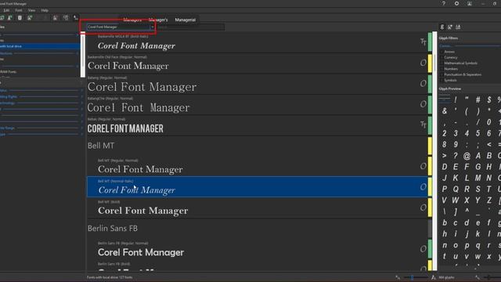Collapse the Berlin Sans FB font family header
This screenshot has height=282, width=501.
click(x=113, y=228)
